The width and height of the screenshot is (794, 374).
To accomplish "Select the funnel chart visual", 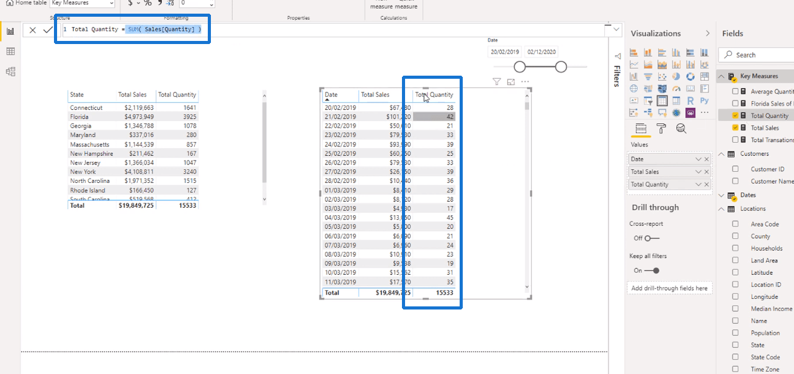I will (x=648, y=76).
